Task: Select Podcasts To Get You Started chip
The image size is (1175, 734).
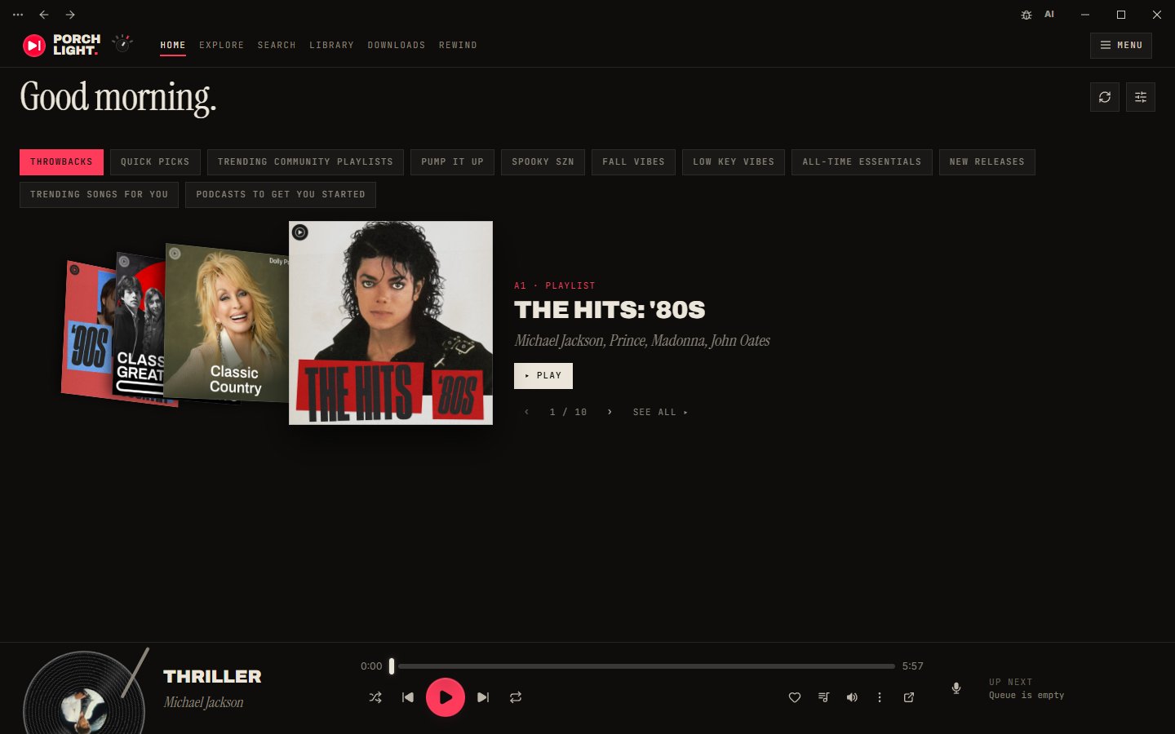Action: pos(281,195)
